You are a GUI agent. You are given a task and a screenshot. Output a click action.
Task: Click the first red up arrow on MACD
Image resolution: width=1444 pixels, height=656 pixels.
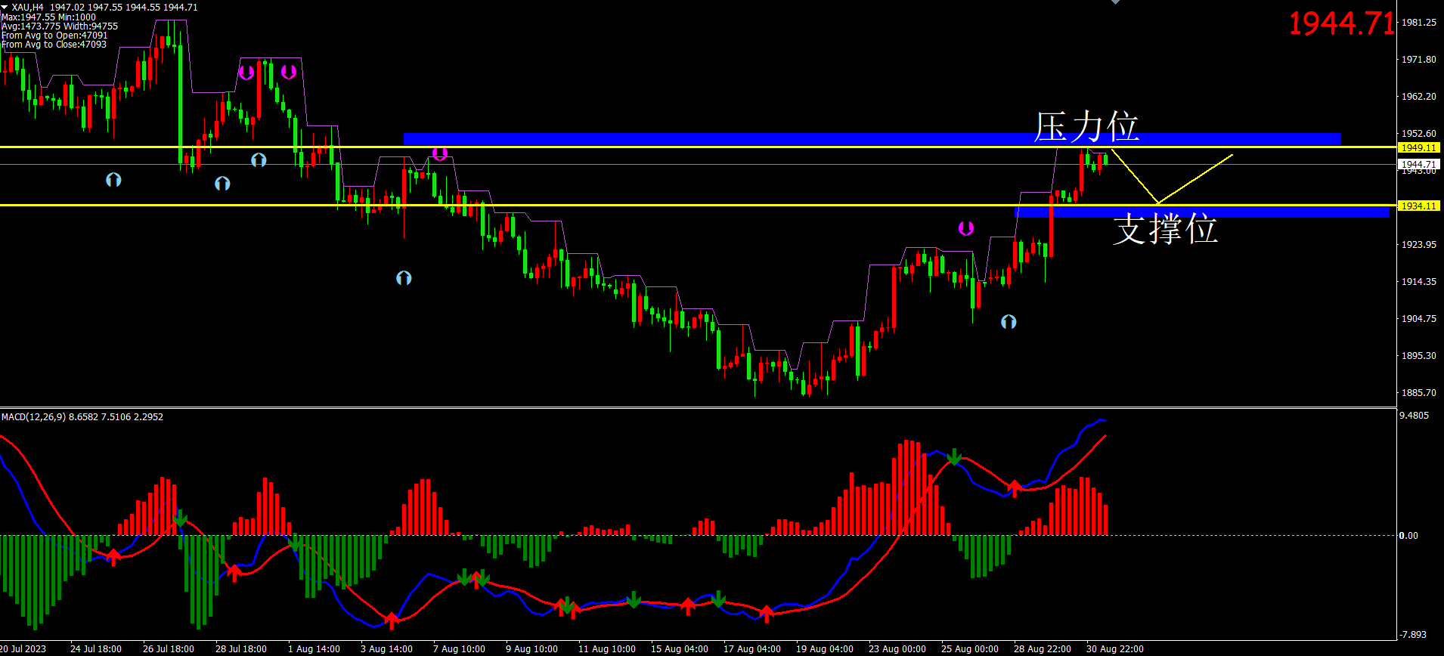(x=113, y=557)
